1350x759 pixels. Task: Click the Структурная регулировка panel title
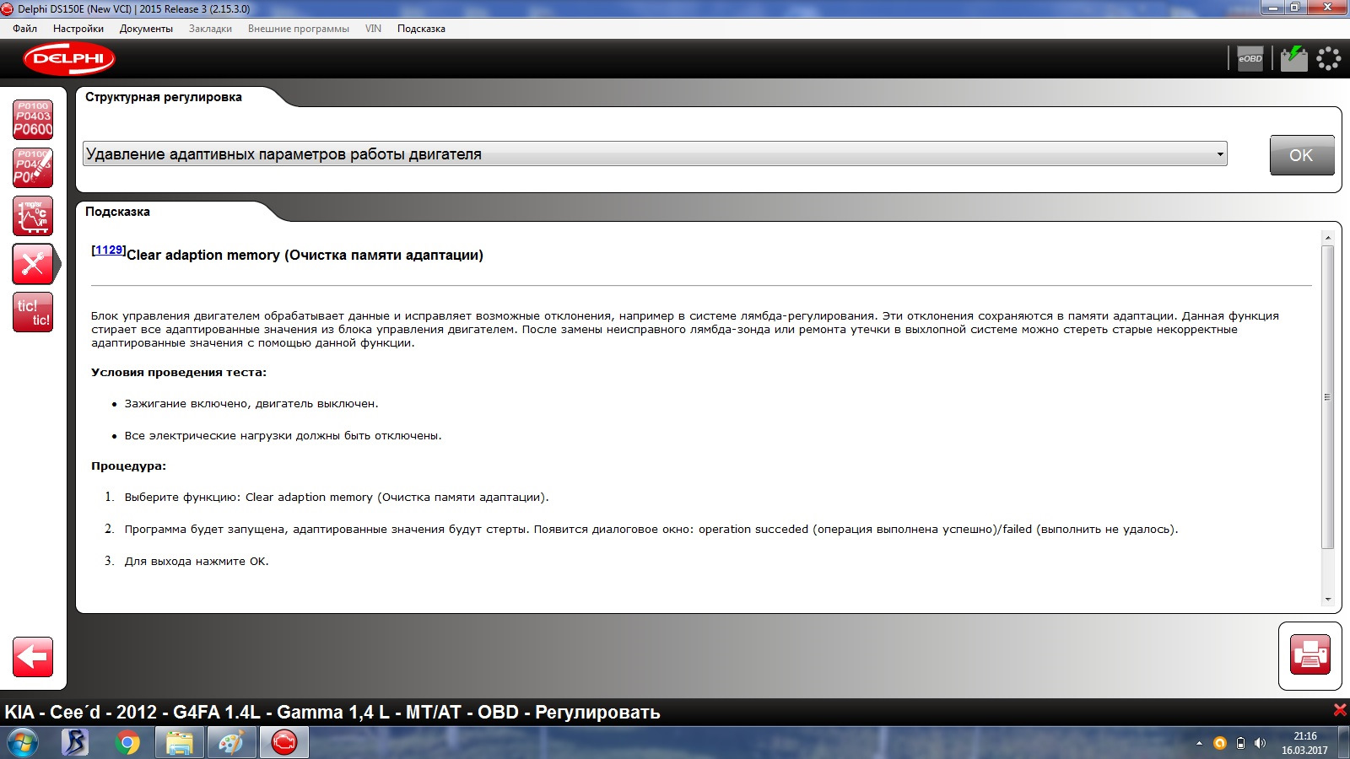164,97
